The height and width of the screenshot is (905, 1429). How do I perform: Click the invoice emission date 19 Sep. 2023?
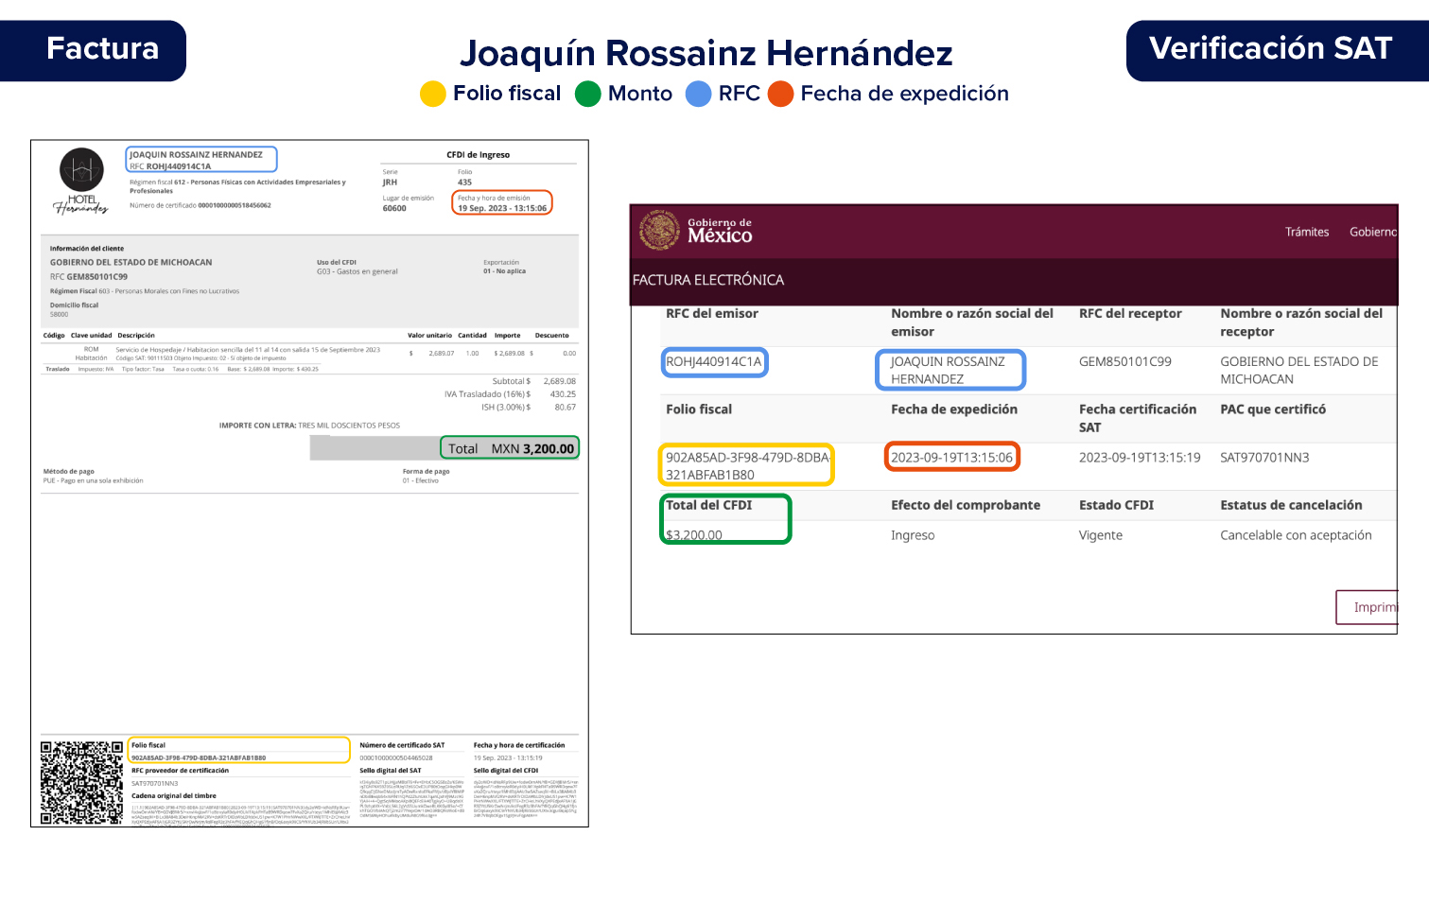[502, 208]
